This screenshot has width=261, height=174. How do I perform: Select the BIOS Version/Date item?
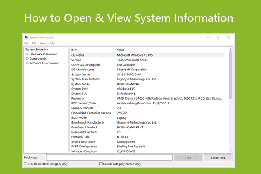(84, 103)
